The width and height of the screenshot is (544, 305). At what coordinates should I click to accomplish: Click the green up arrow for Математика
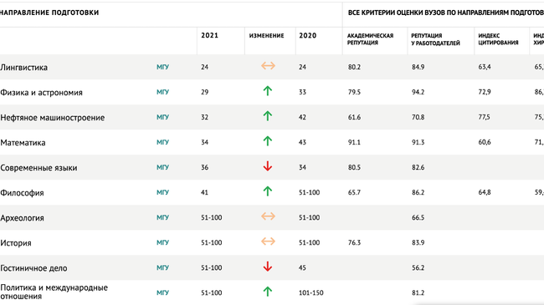pos(268,141)
